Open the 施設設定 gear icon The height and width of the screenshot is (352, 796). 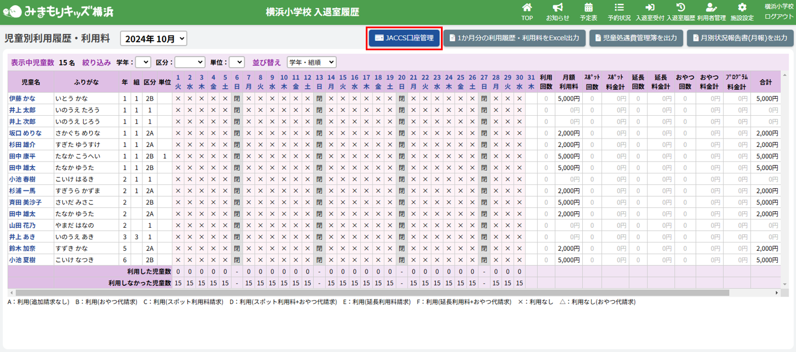pyautogui.click(x=742, y=8)
